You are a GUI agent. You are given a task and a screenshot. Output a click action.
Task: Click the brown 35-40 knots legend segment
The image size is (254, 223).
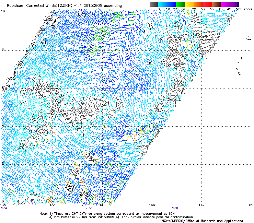[216, 4]
